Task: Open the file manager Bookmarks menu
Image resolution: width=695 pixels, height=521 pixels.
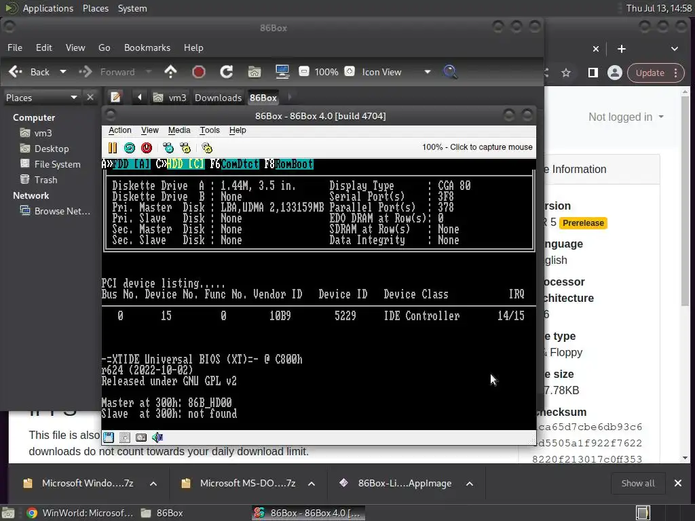Action: tap(147, 47)
